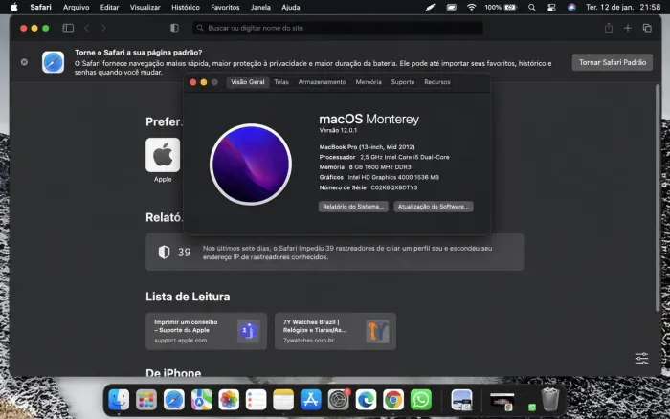
Task: Open Launchpad from the Dock
Action: point(146,400)
